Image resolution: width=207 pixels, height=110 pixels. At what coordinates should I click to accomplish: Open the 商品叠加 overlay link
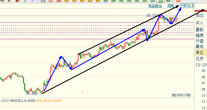[155, 6]
